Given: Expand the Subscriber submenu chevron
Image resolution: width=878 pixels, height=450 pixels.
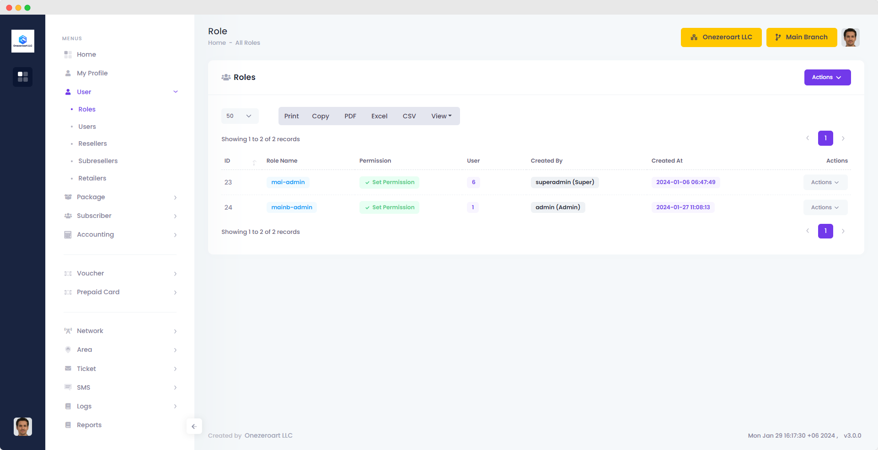Looking at the screenshot, I should (175, 216).
